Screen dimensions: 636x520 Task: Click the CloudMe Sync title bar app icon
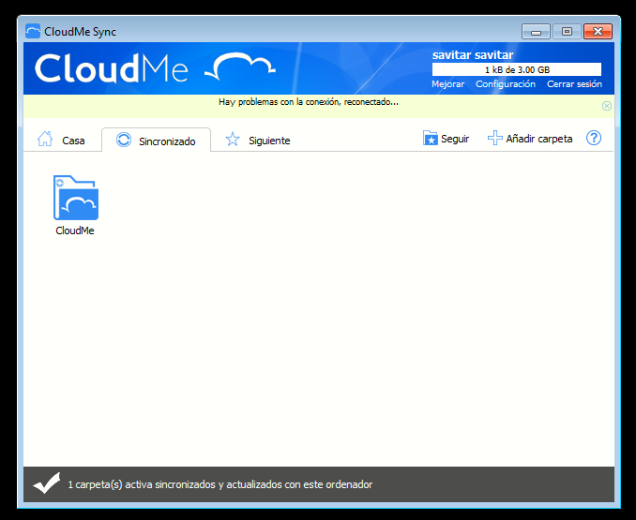click(x=33, y=31)
